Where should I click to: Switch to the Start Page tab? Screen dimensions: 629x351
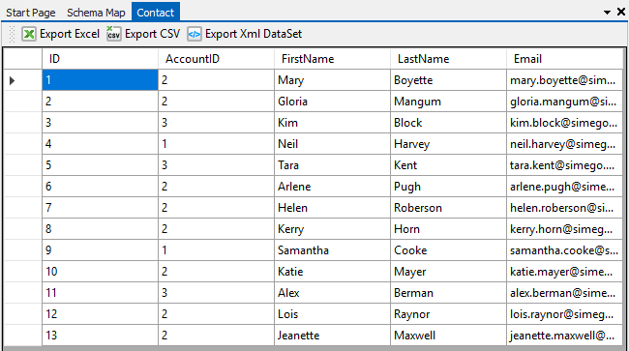pyautogui.click(x=31, y=13)
